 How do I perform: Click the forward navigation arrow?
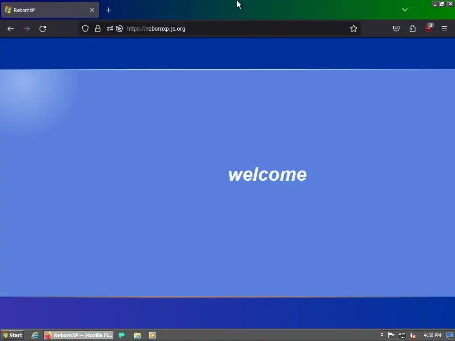pyautogui.click(x=27, y=29)
